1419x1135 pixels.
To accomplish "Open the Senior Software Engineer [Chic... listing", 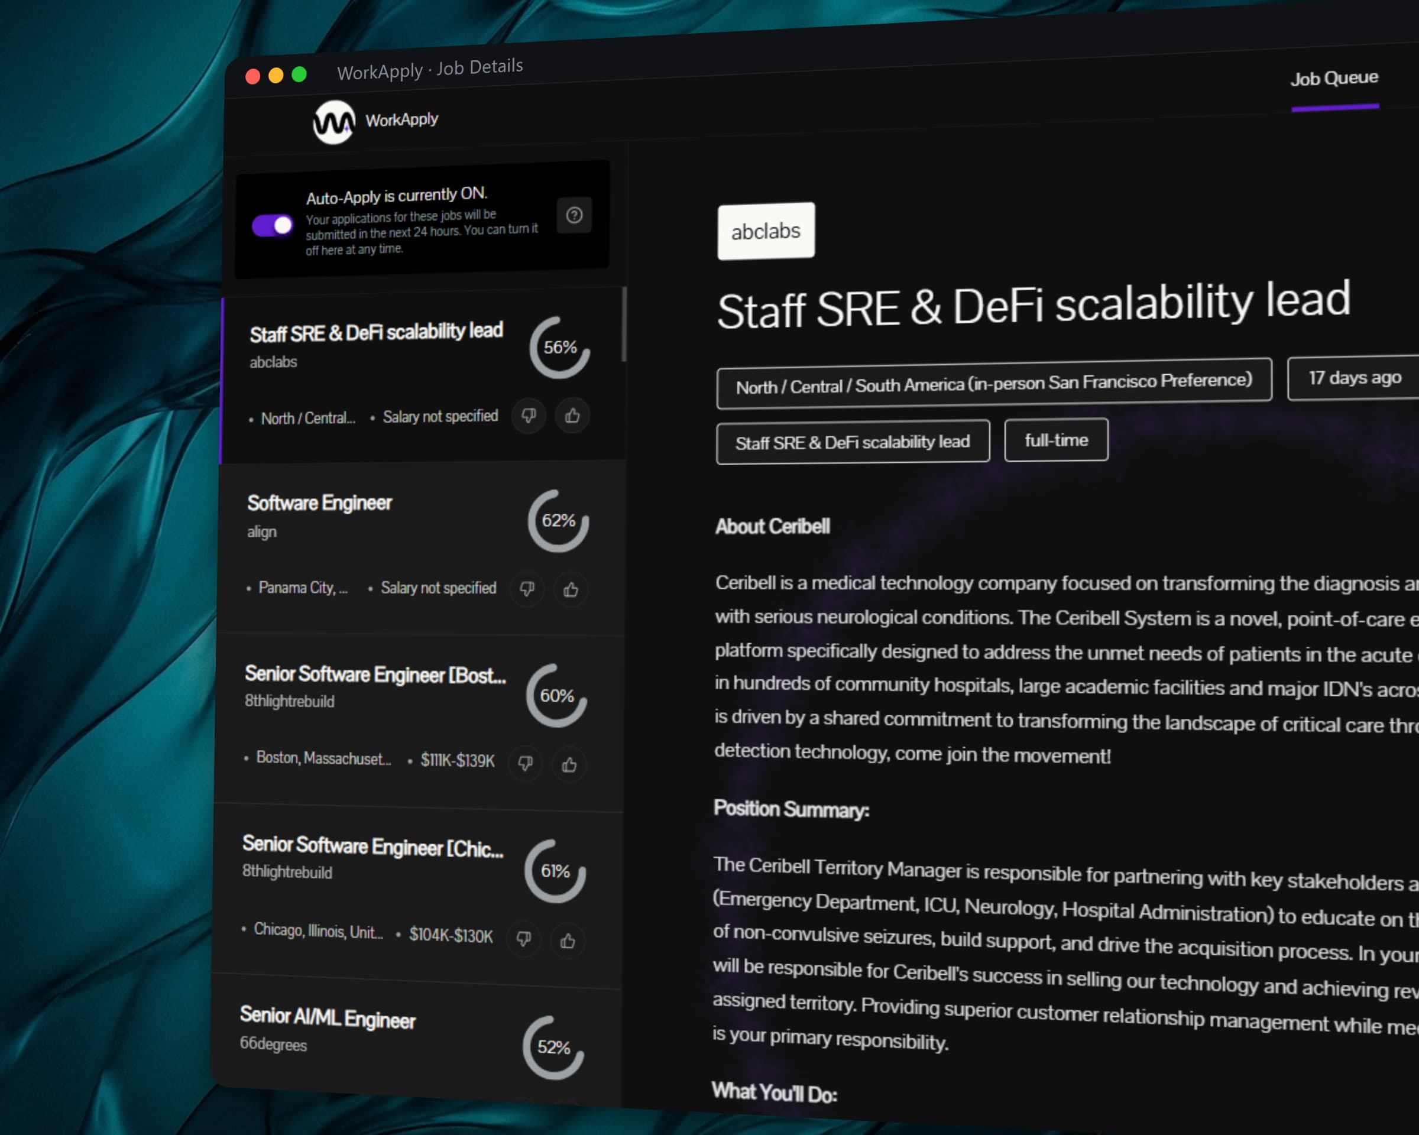I will click(417, 895).
